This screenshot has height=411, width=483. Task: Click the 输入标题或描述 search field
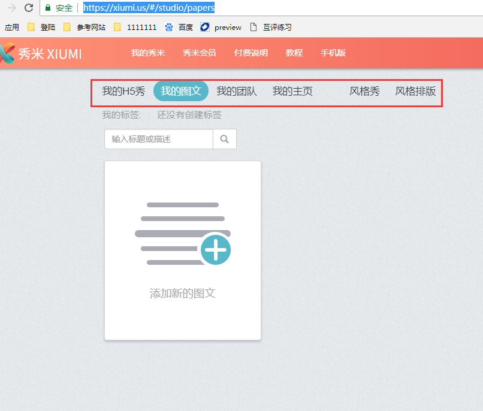pyautogui.click(x=158, y=138)
